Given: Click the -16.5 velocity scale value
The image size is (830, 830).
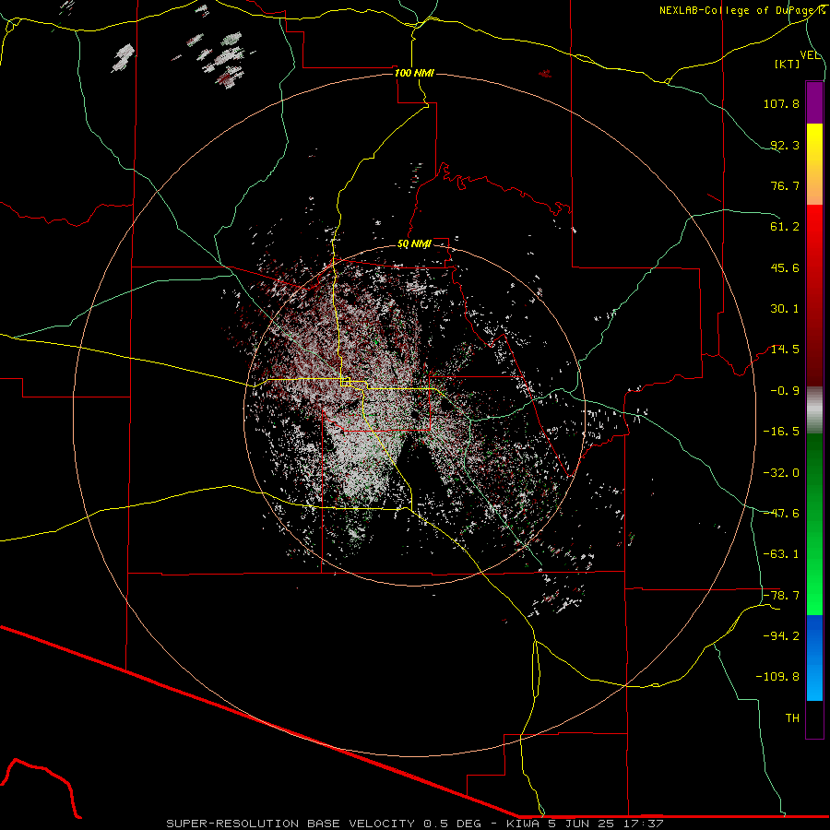Looking at the screenshot, I should [781, 432].
